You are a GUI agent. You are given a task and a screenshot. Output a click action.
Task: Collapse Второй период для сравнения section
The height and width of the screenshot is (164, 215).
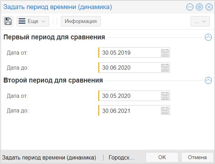pyautogui.click(x=208, y=80)
